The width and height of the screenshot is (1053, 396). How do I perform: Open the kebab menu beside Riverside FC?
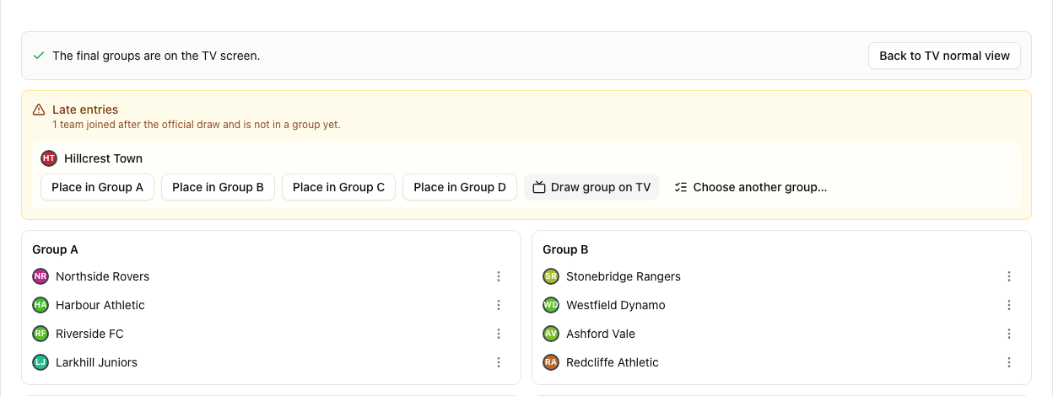[499, 334]
